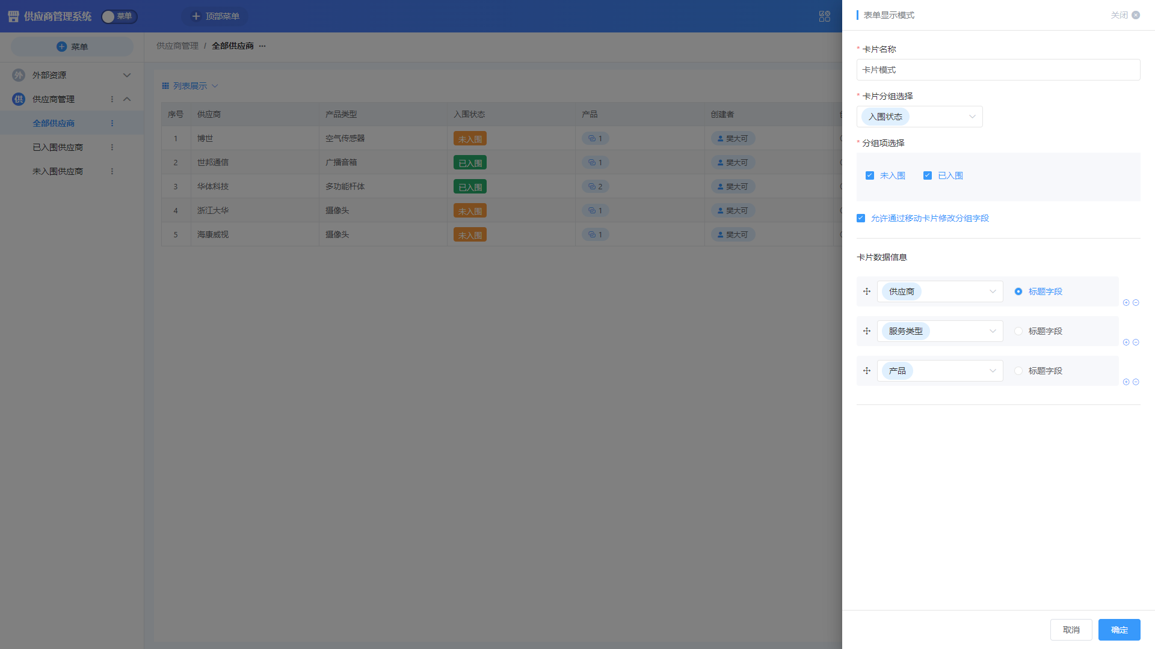This screenshot has width=1155, height=649.
Task: Select 已入围供应商 in sidebar
Action: 58,147
